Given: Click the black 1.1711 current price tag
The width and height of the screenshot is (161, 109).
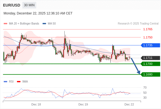Looking at the screenshot, I should 150,58.
